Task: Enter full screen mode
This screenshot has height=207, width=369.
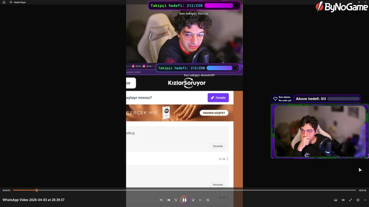Action: pos(350,200)
